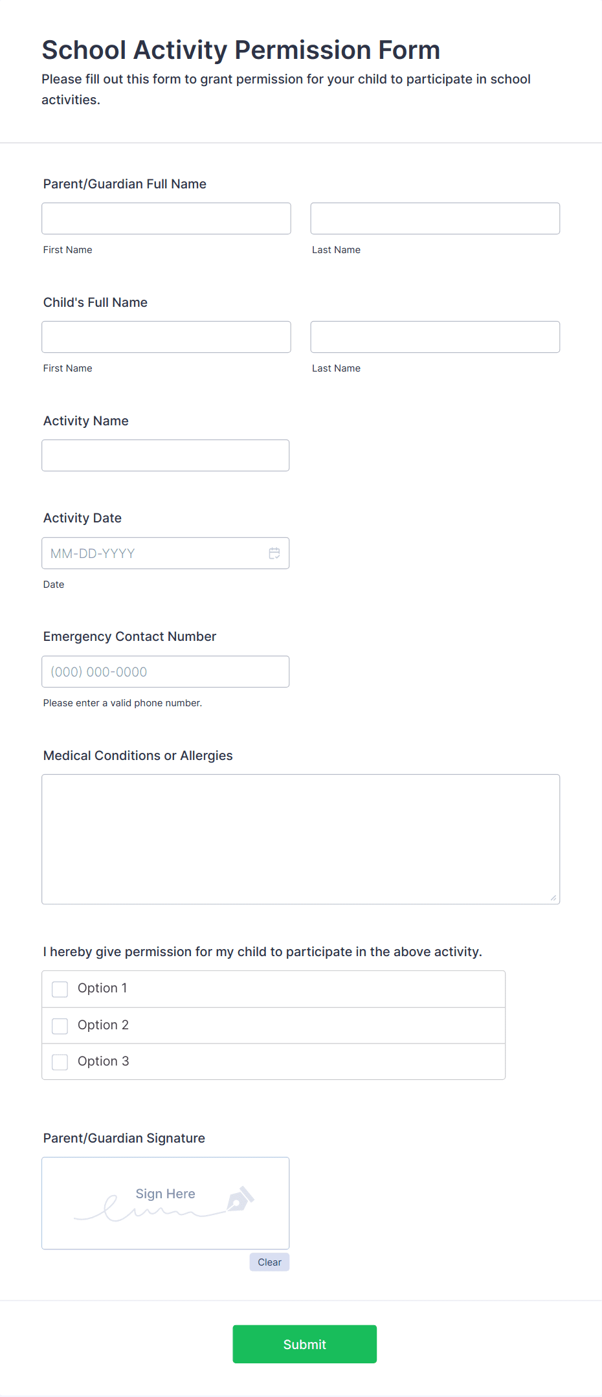Focus the parent's First Name field
Screen dimensions: 602x1397
[166, 218]
